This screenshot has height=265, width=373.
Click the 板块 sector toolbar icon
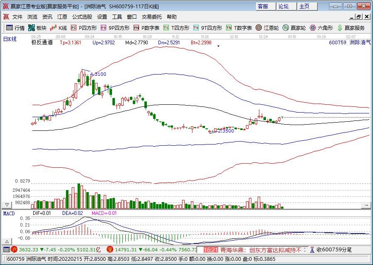(37, 28)
